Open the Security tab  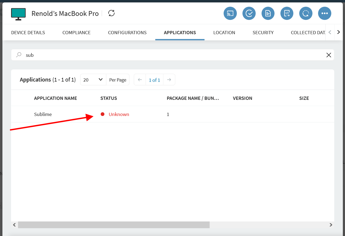coord(263,33)
